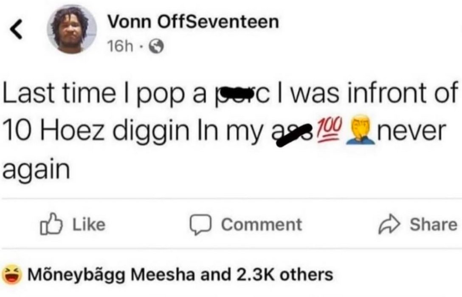Click the facepalm emoji in post
The image size is (462, 297).
[361, 130]
